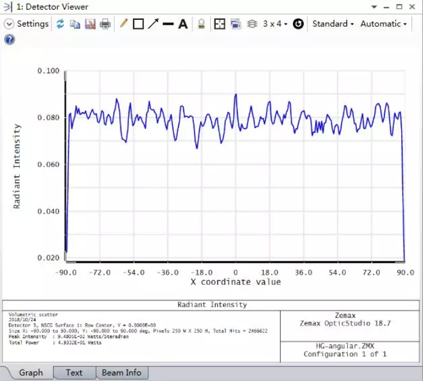Select the rectangle annotation tool
Viewport: 423px width, 381px height.
[x=138, y=24]
